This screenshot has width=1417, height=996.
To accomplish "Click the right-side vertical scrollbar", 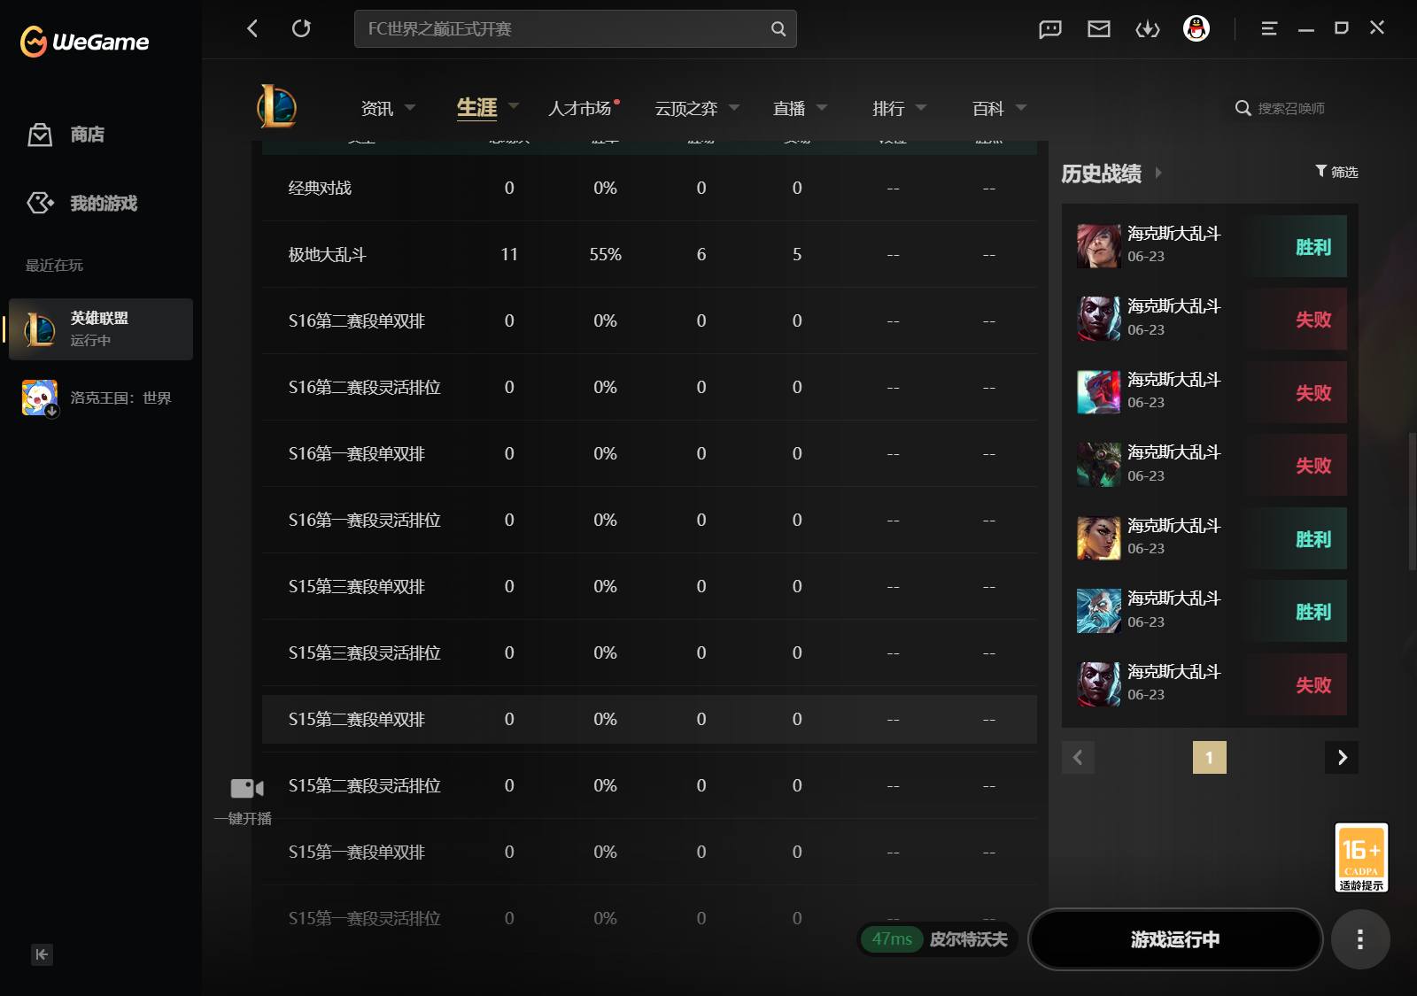I will [x=1412, y=502].
